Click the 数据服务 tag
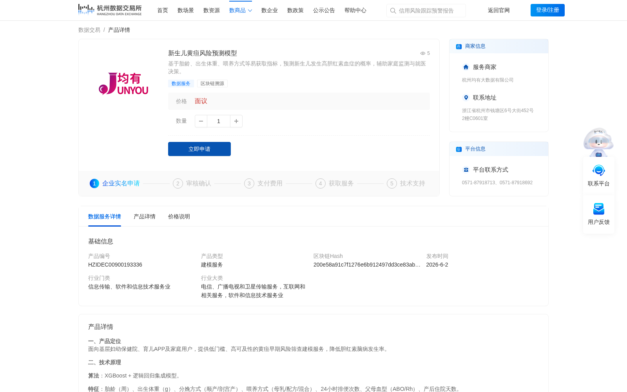This screenshot has height=392, width=627. click(x=181, y=83)
